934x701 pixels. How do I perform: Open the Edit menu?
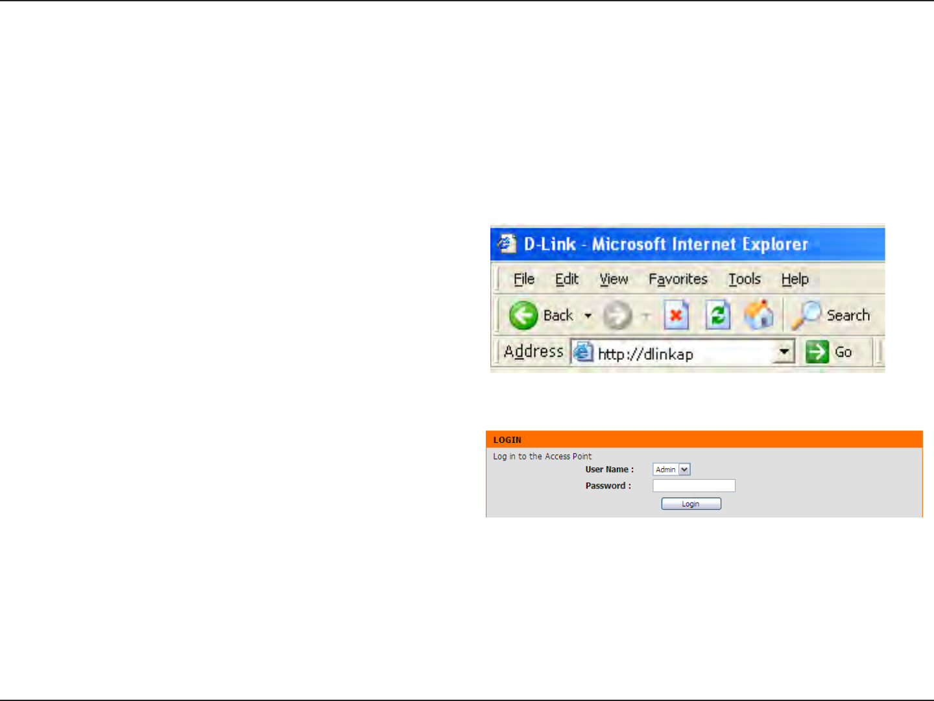pos(567,279)
